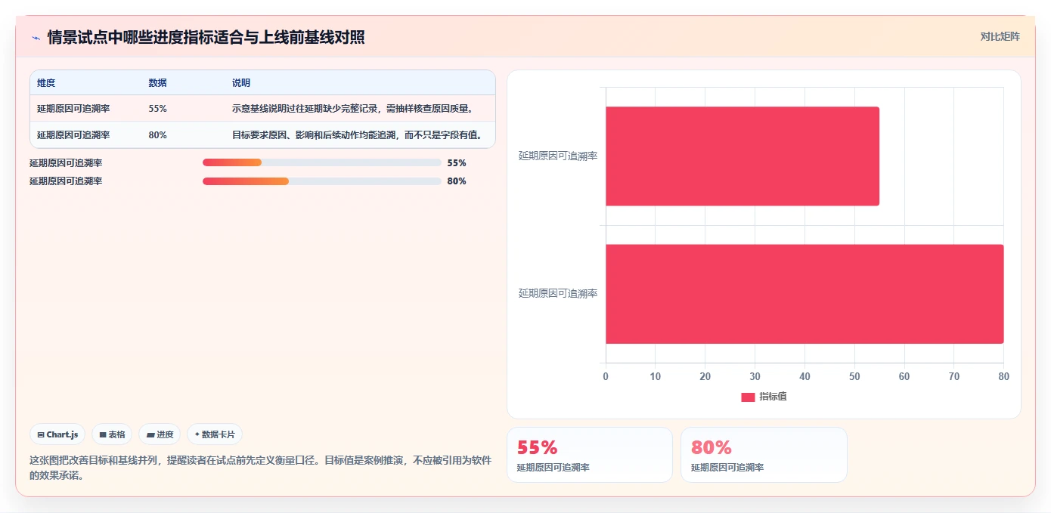Click the description starting 示意基线说明

353,109
